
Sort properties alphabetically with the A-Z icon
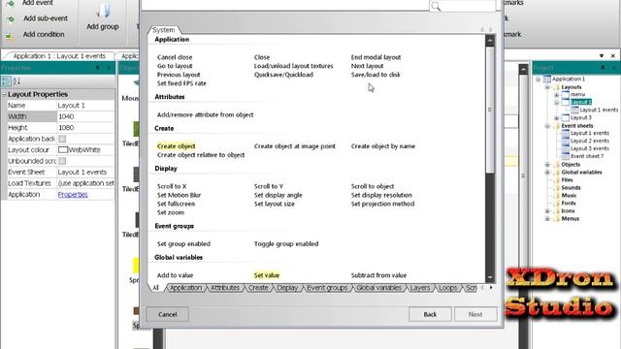point(16,81)
